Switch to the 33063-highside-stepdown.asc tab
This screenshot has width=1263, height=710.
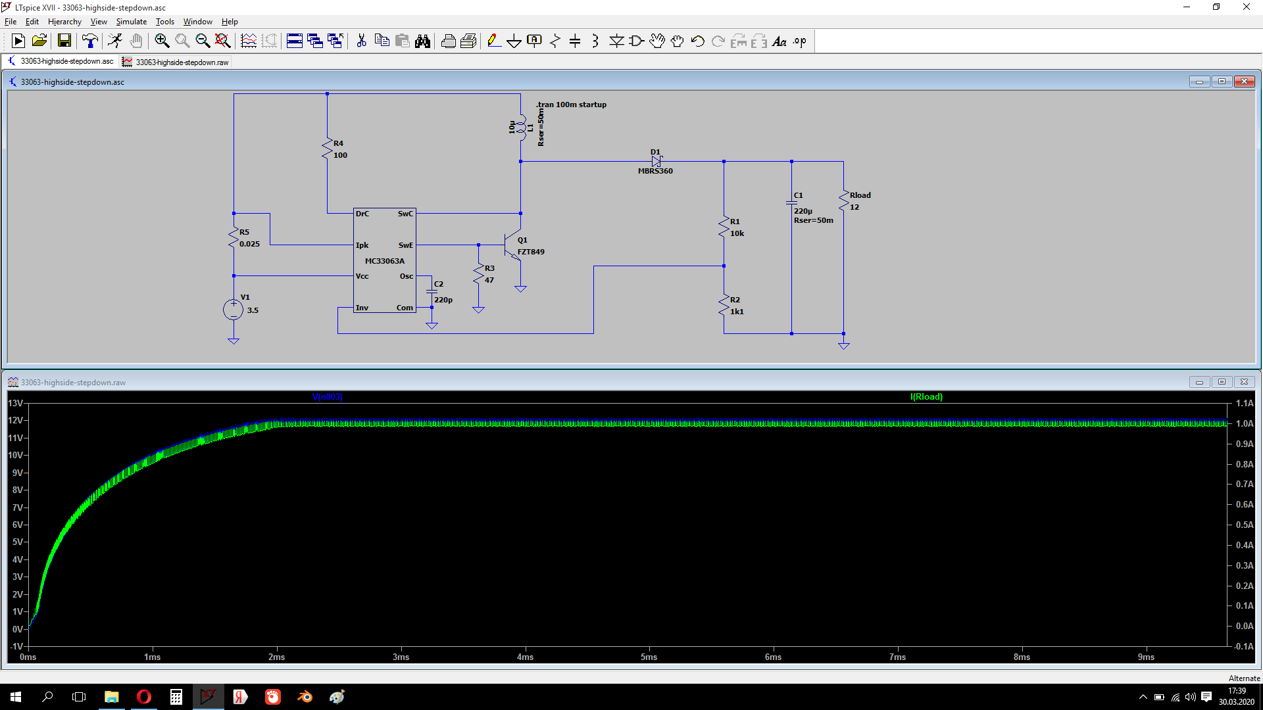click(61, 61)
